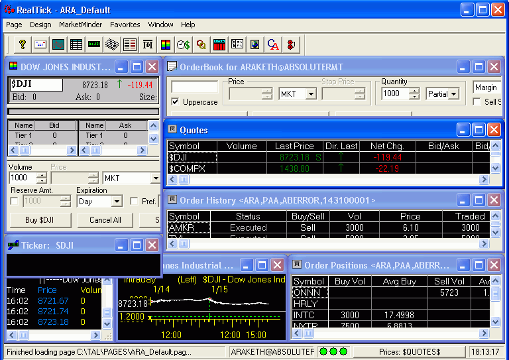Click the Order Positions scroll down arrow
509x360 pixels.
tap(495, 322)
